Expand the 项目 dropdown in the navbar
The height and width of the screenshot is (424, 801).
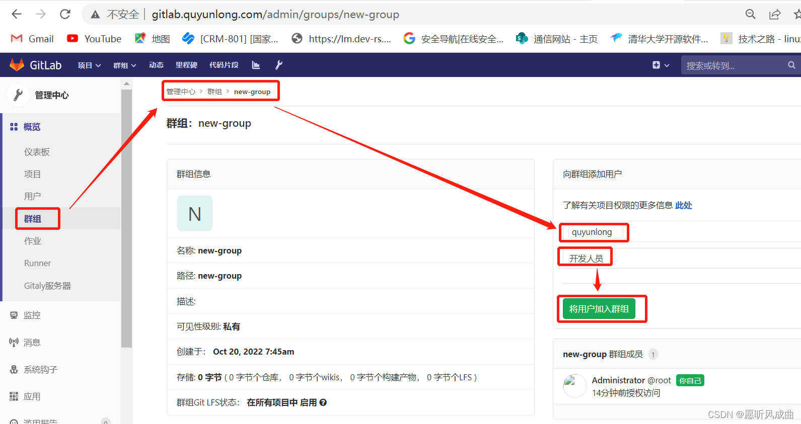point(89,65)
